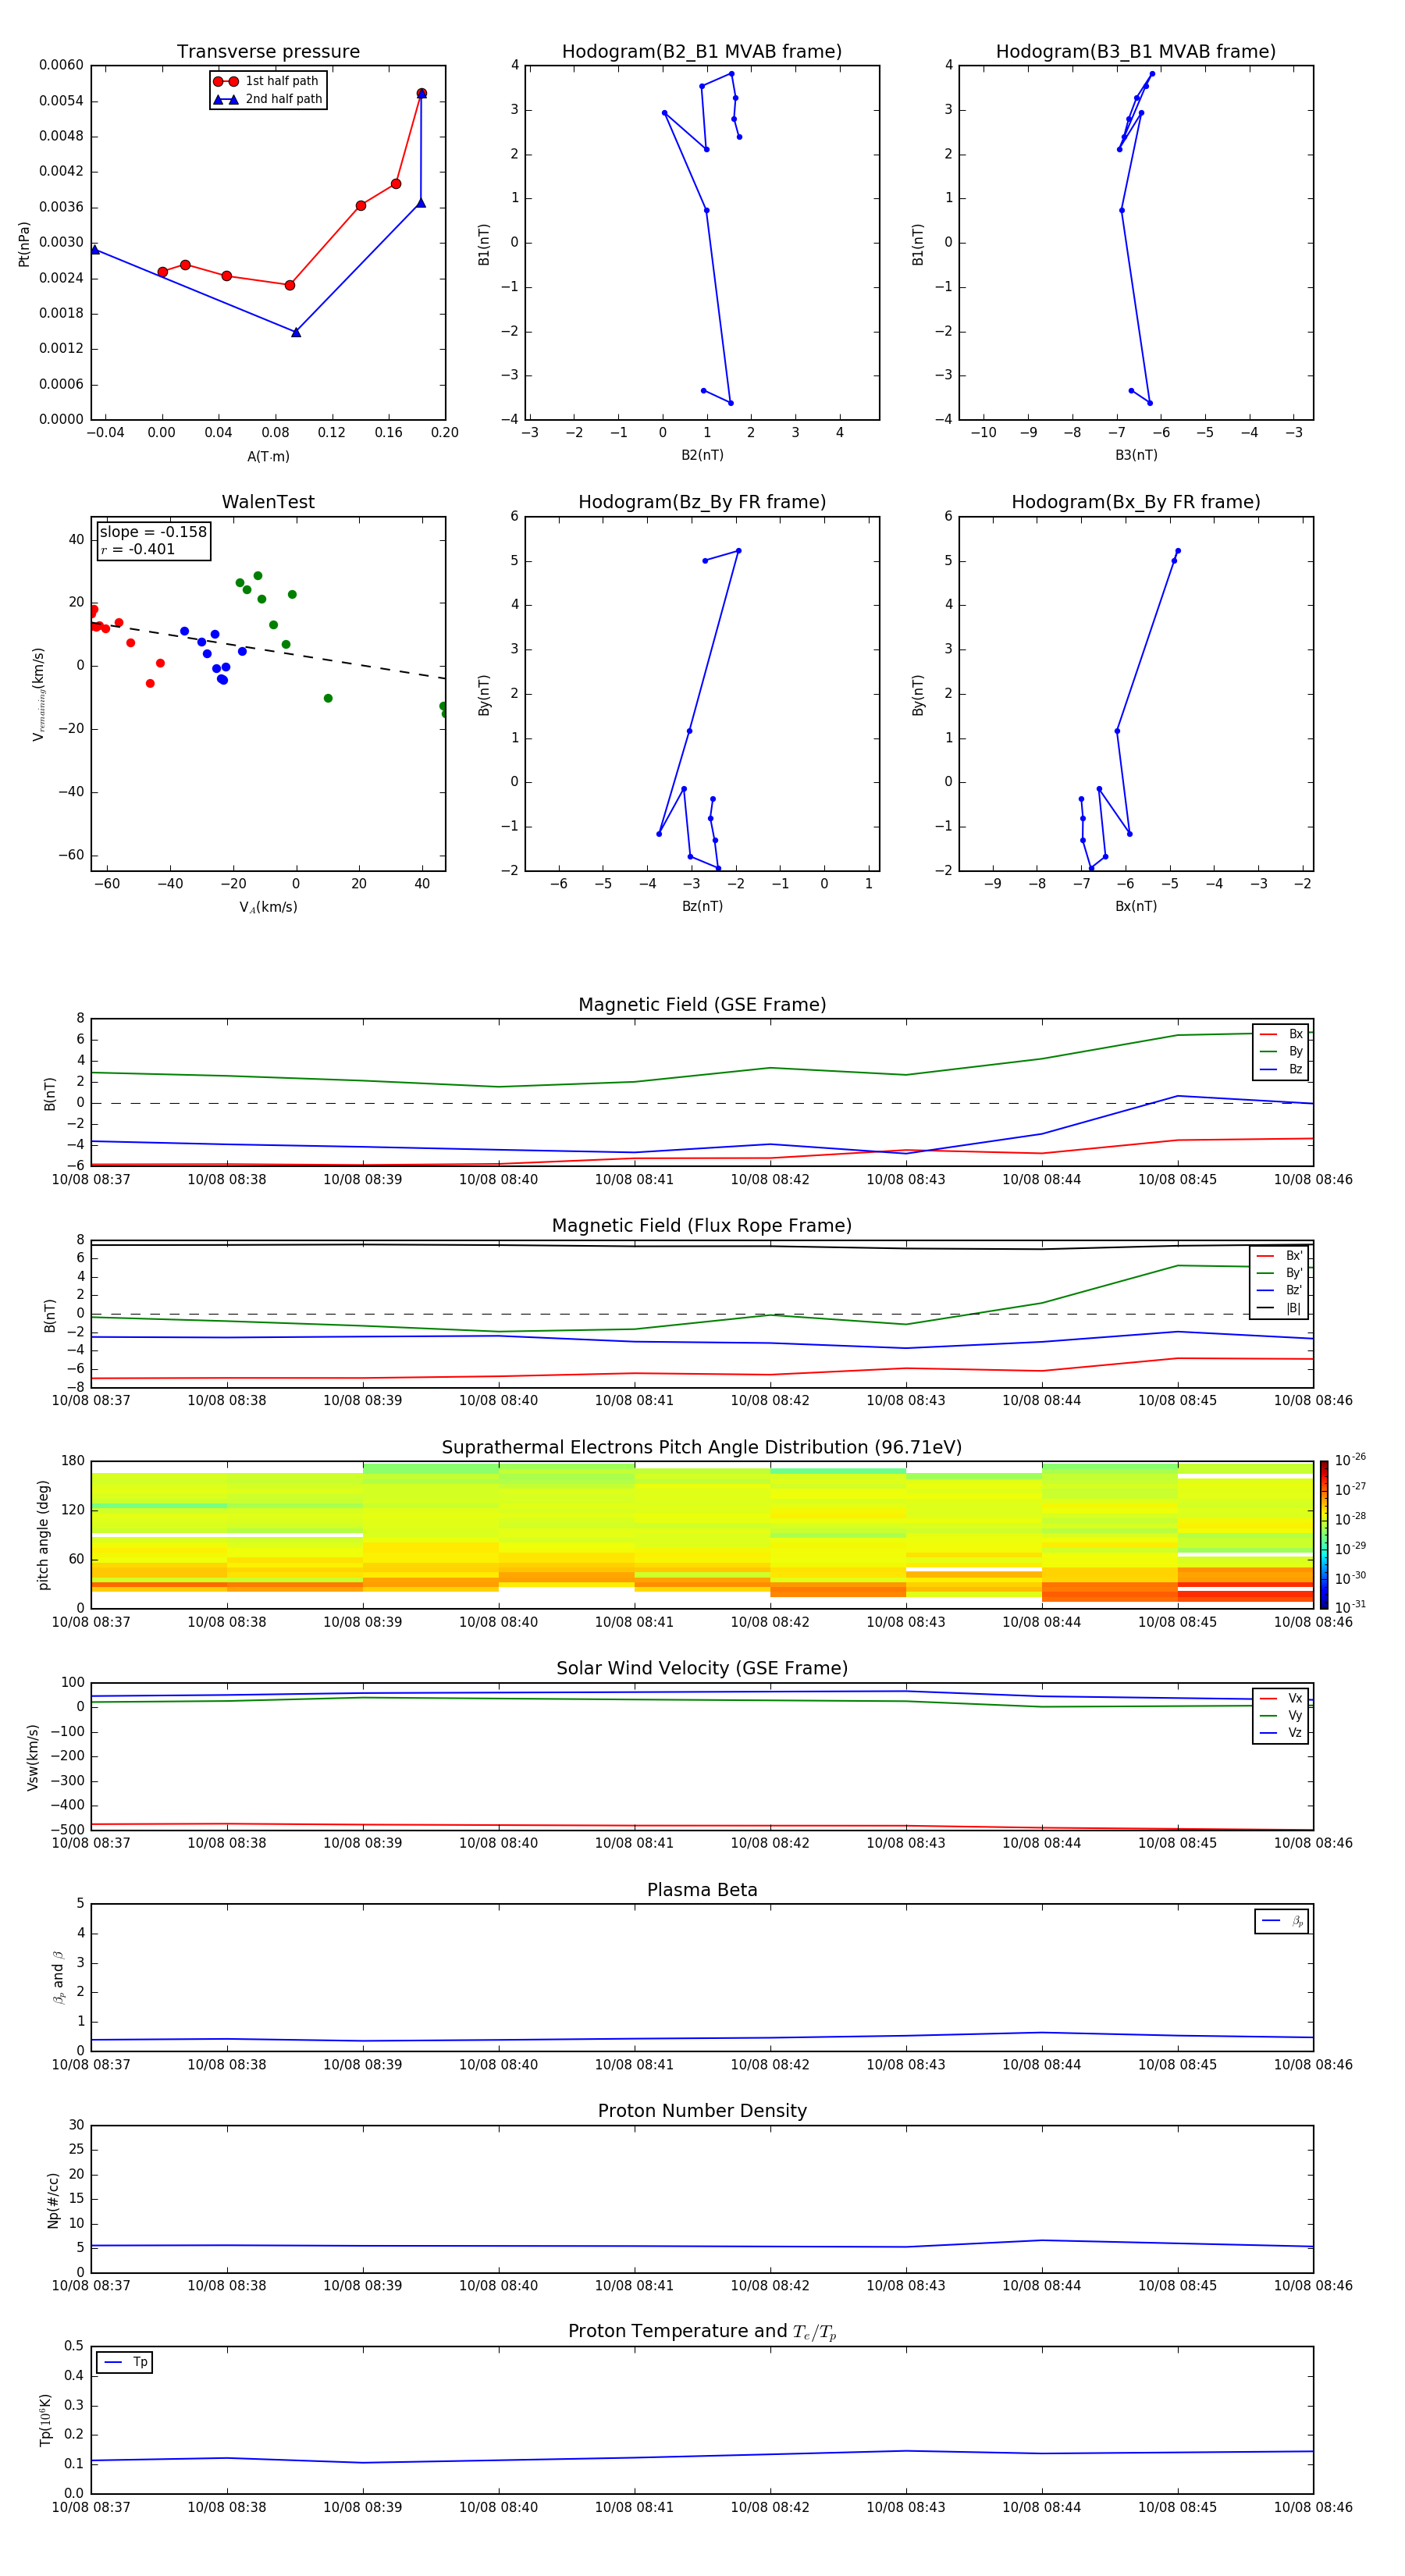
Task: Click the "Hodogram(B3_B1 MVAB frame)" title
Action: [1136, 52]
